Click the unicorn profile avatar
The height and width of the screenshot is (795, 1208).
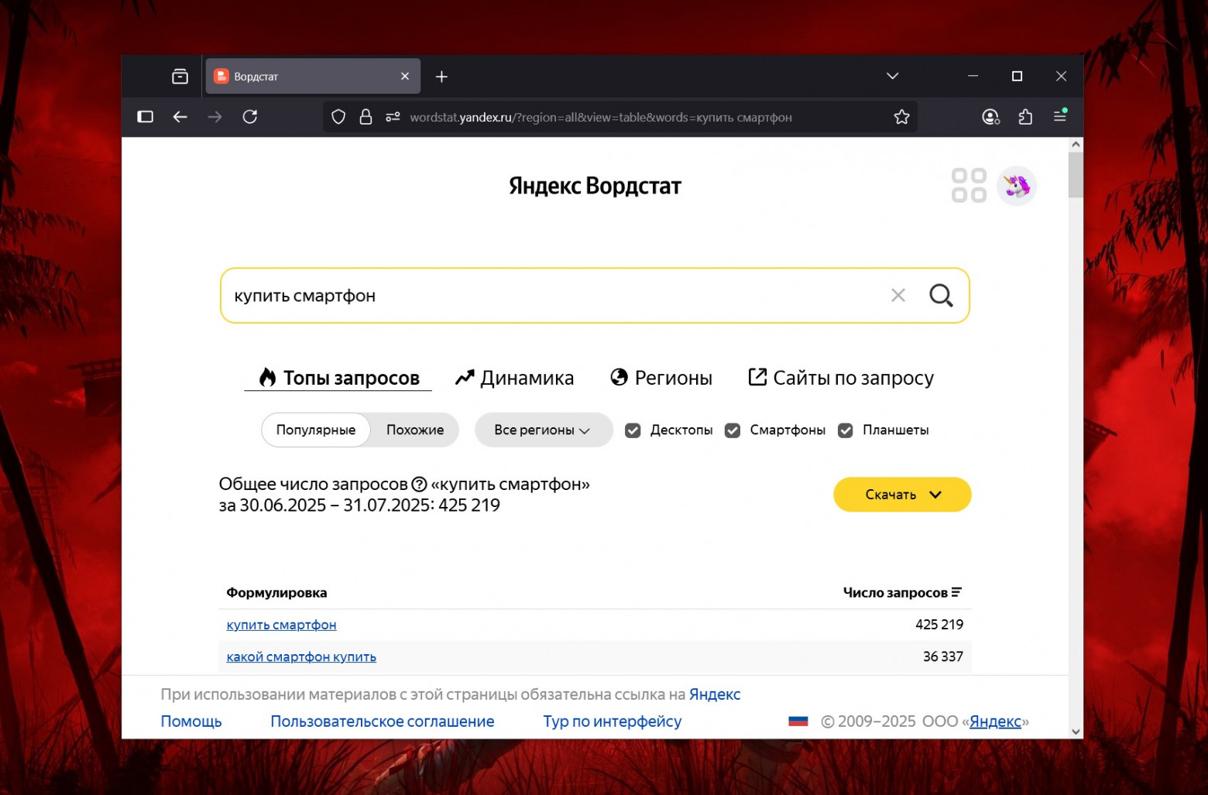tap(1017, 185)
